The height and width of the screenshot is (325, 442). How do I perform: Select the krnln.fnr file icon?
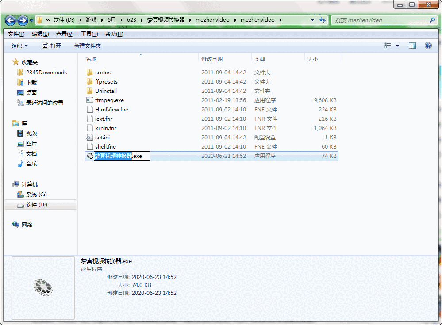click(x=90, y=128)
